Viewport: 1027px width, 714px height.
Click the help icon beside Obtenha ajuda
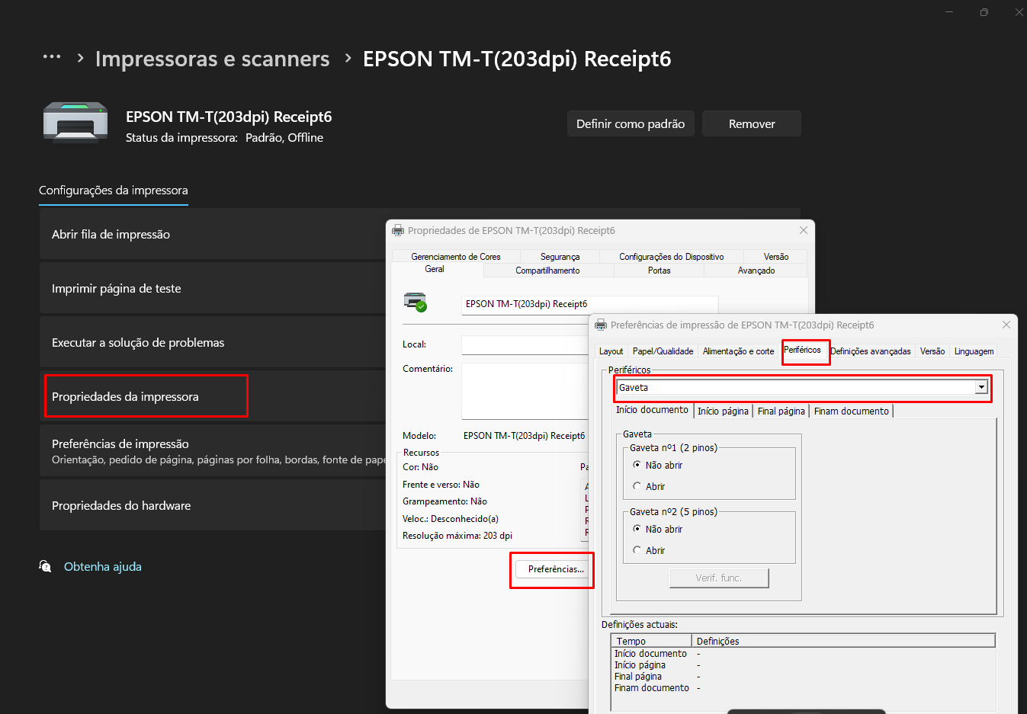click(46, 566)
